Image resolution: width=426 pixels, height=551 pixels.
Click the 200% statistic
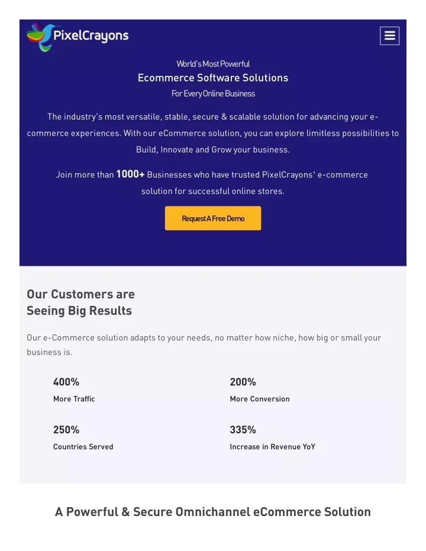coord(243,382)
